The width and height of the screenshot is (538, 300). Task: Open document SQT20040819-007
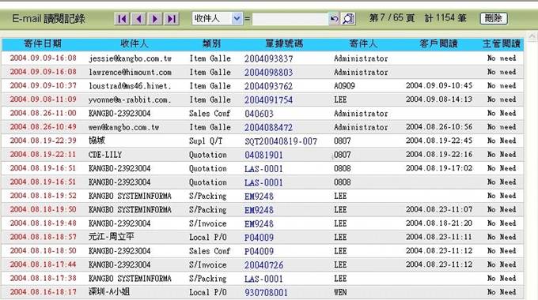tap(281, 141)
